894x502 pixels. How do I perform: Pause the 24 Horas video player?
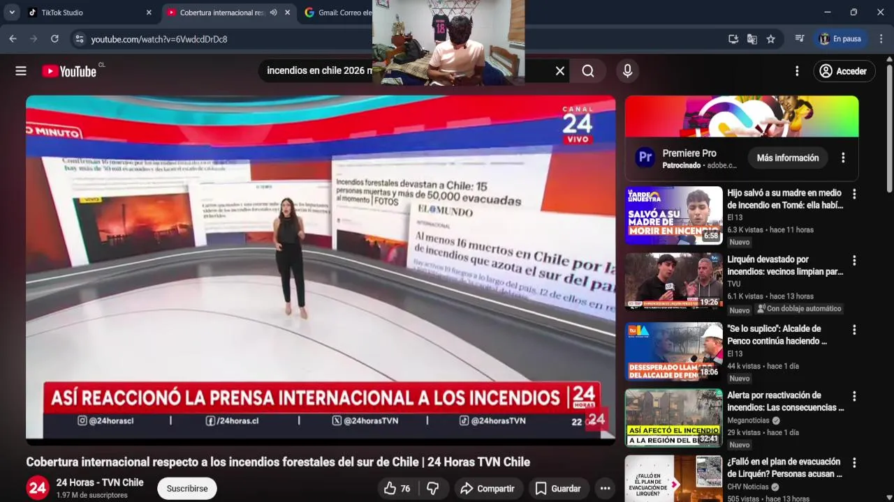tap(321, 269)
